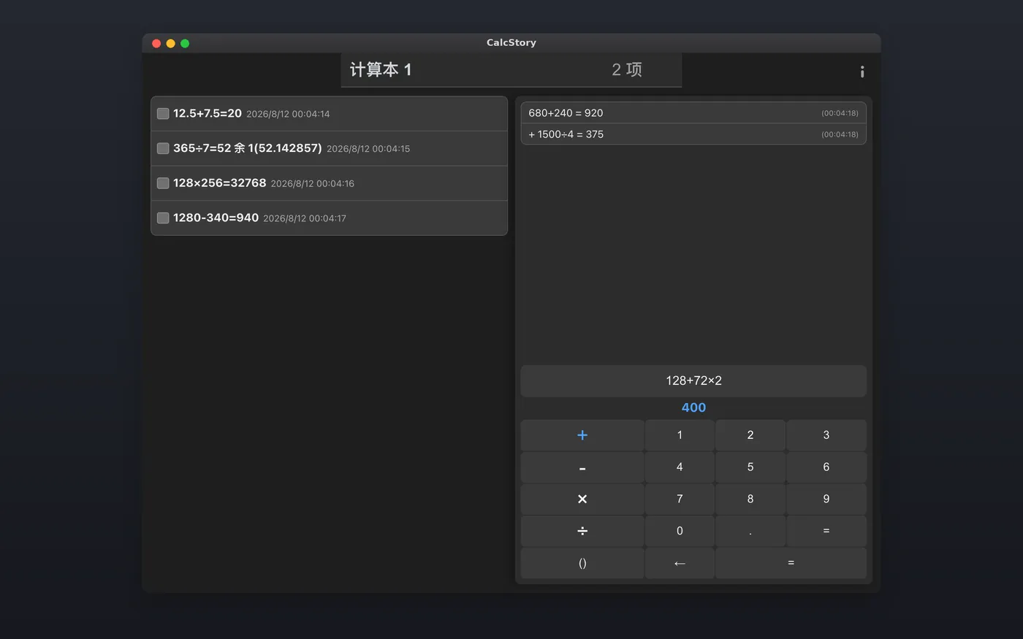Screen dimensions: 1023x639
Task: Select history row + 1500÷4 = 375
Action: click(x=693, y=134)
